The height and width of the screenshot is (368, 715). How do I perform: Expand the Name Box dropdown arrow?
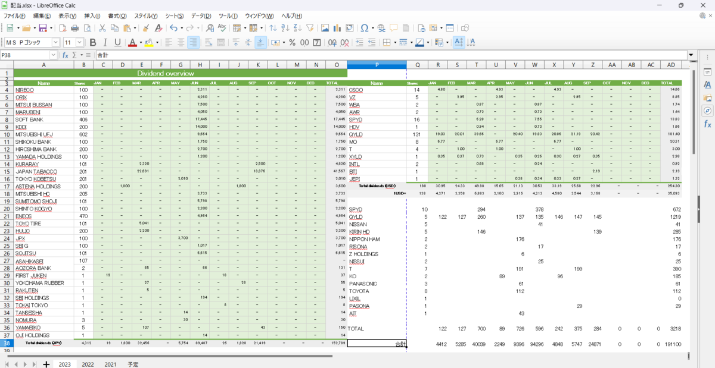(x=54, y=55)
